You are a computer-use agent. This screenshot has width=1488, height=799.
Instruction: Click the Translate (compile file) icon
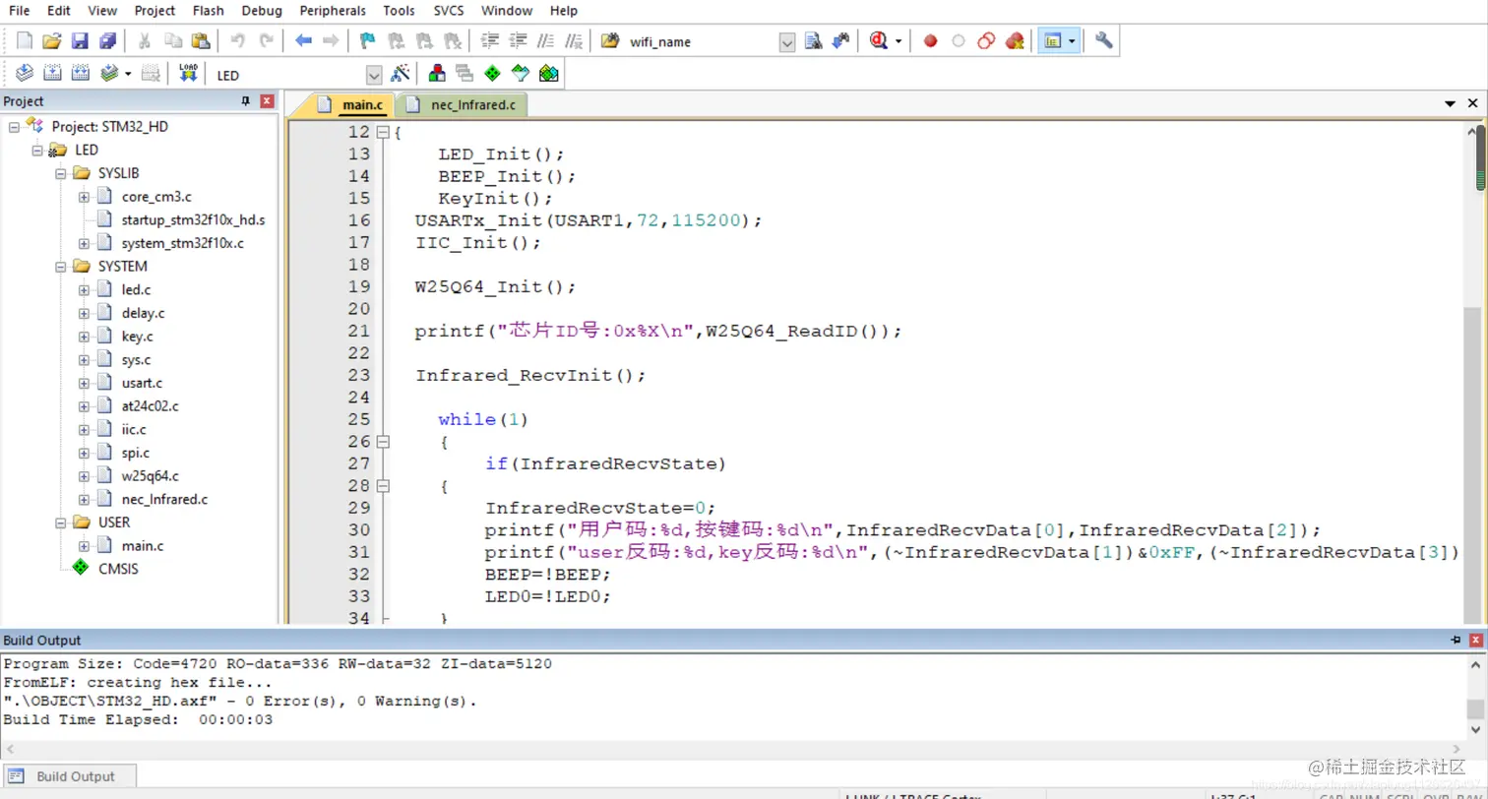pyautogui.click(x=25, y=74)
